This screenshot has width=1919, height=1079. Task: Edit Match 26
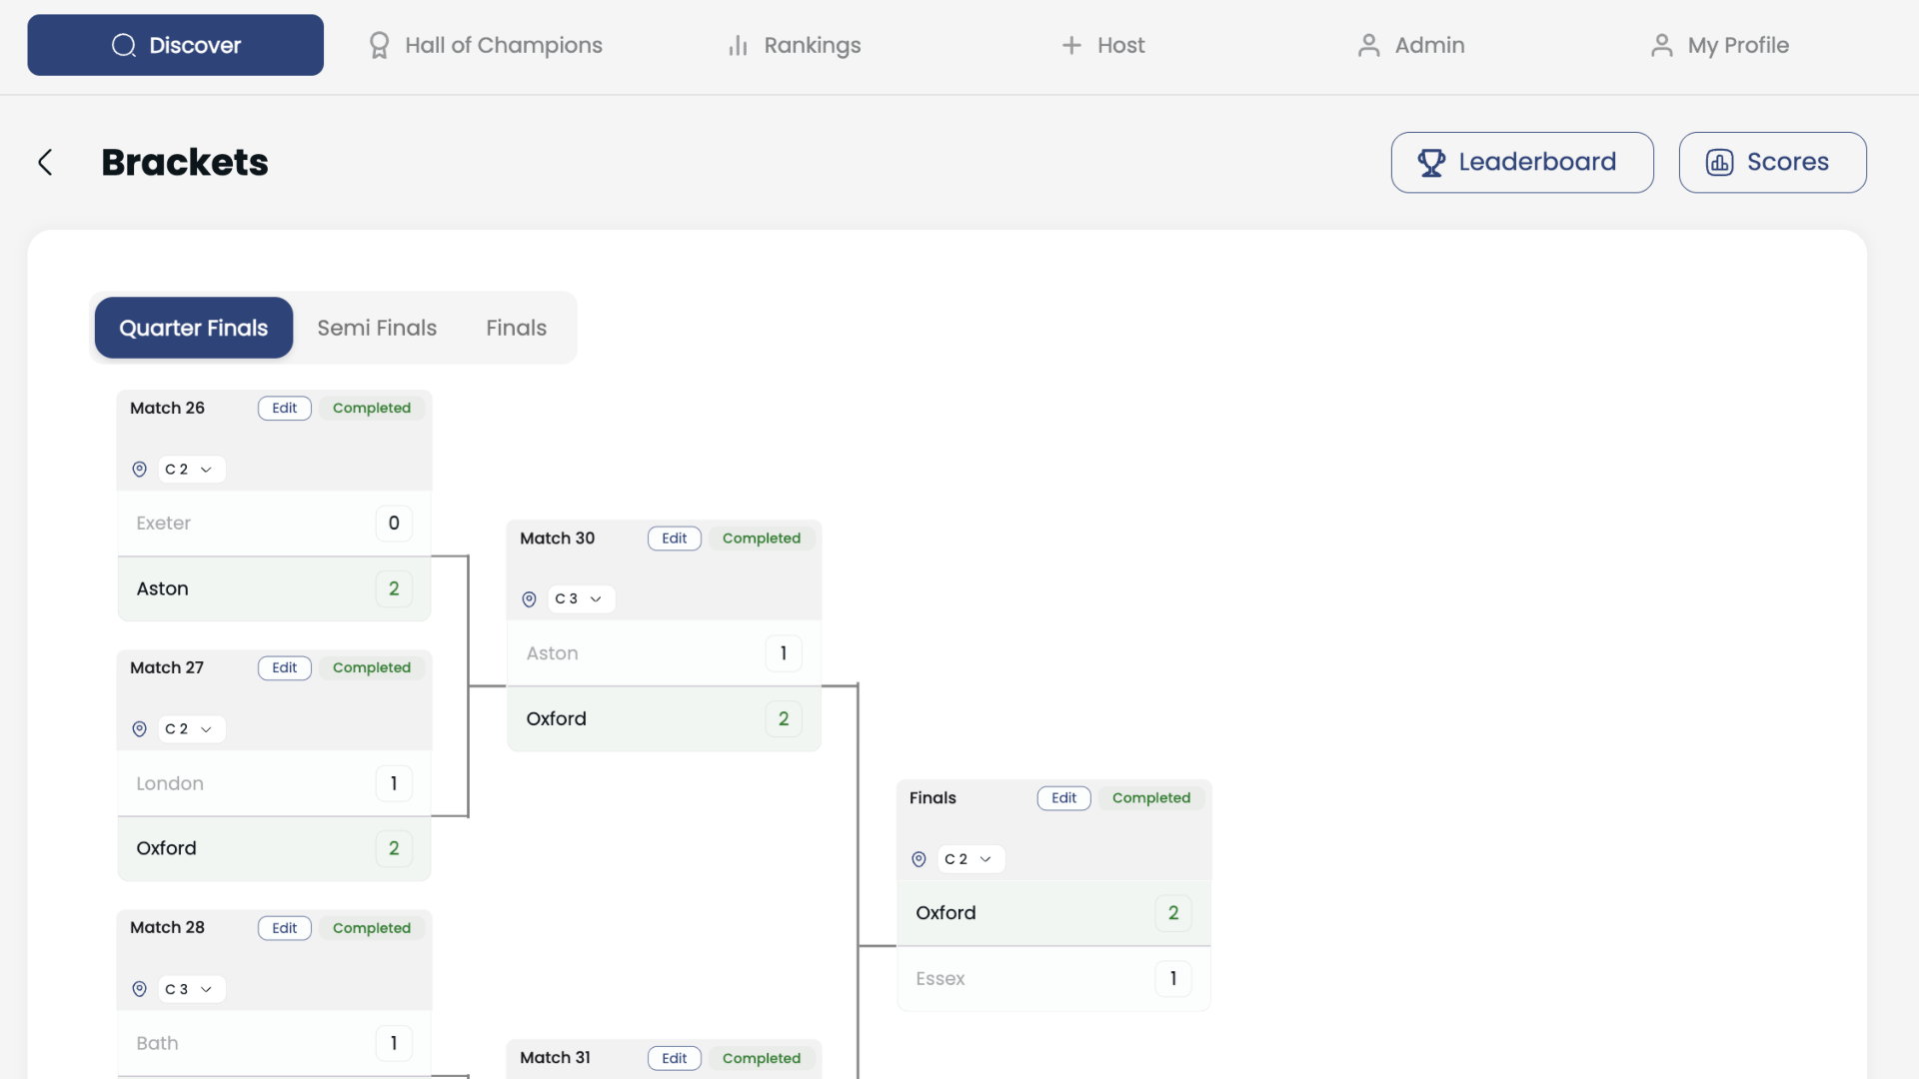click(285, 408)
